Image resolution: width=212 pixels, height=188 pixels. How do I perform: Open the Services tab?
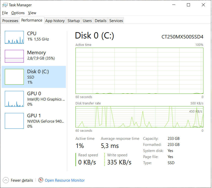tap(116, 21)
